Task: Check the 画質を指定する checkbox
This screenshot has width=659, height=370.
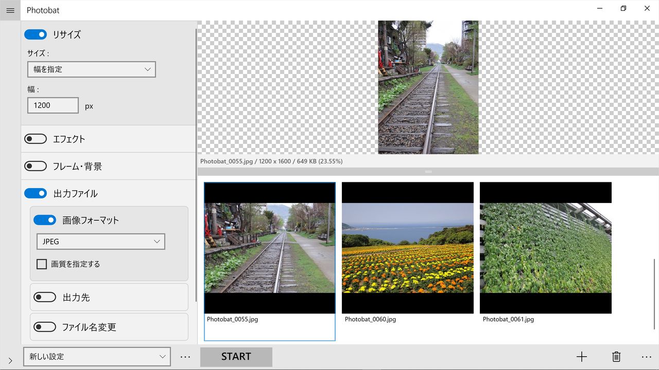Action: coord(42,264)
